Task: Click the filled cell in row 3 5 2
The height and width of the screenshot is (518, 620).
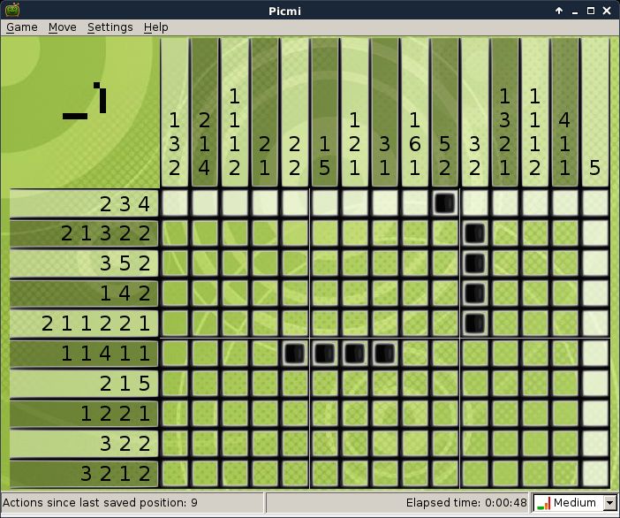Action: pyautogui.click(x=474, y=263)
